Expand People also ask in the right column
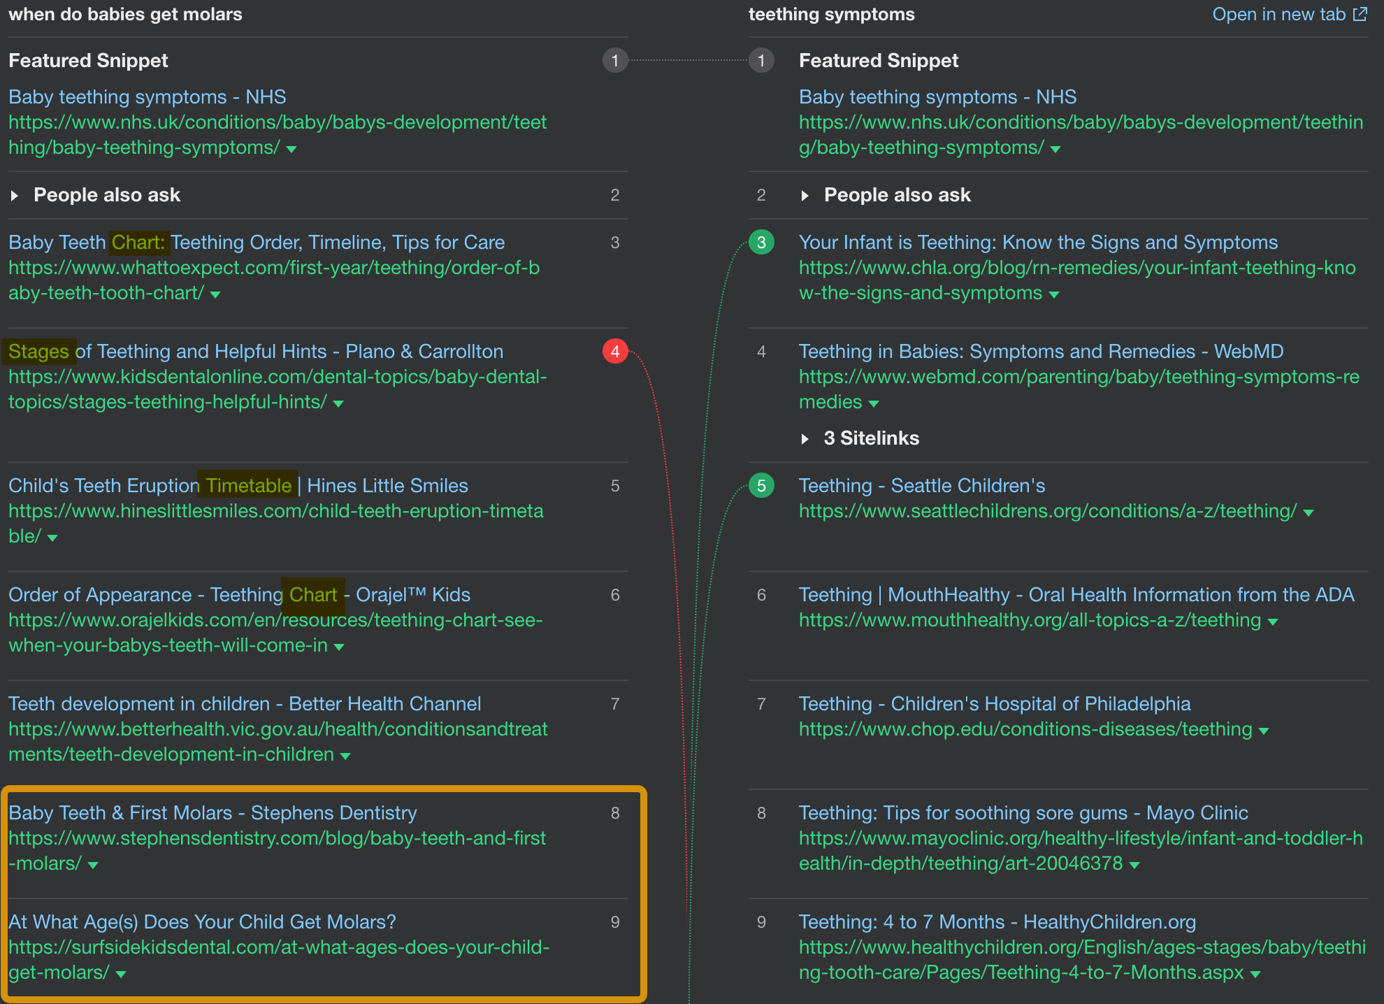This screenshot has width=1384, height=1004. (x=805, y=195)
